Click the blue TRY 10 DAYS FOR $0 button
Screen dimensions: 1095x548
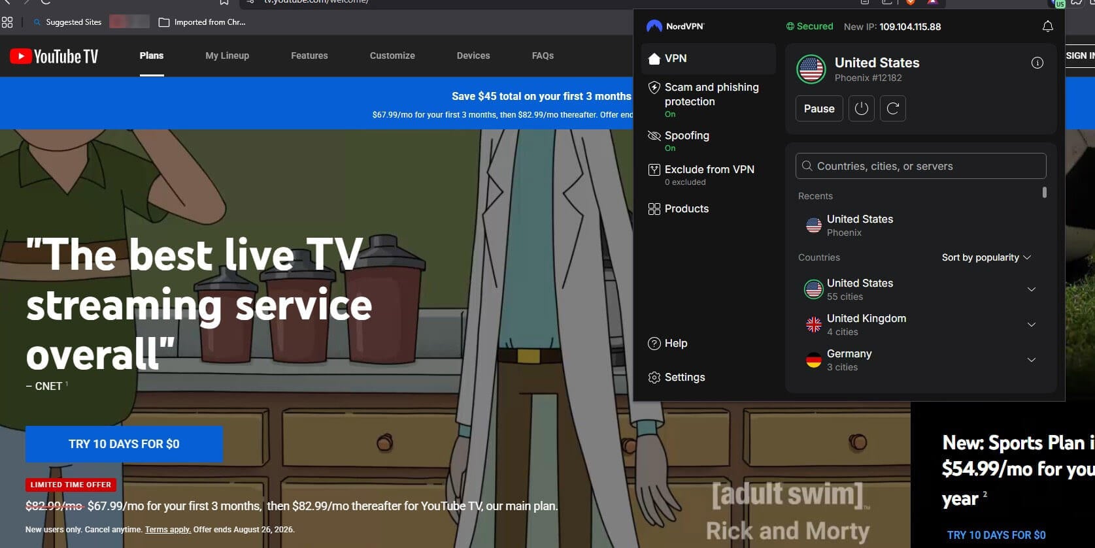coord(124,444)
